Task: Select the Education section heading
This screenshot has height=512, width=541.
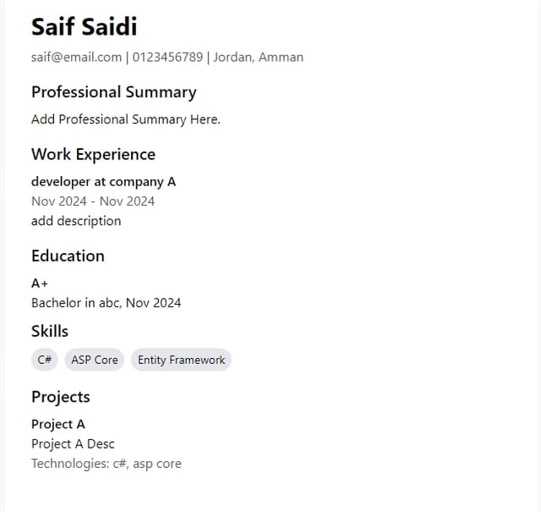Action: point(68,256)
